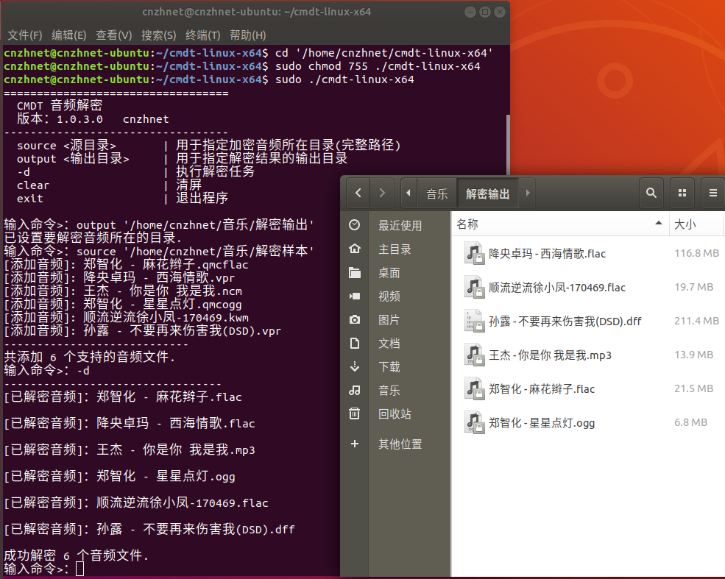Open 视频 in the sidebar
The height and width of the screenshot is (579, 725).
[389, 296]
